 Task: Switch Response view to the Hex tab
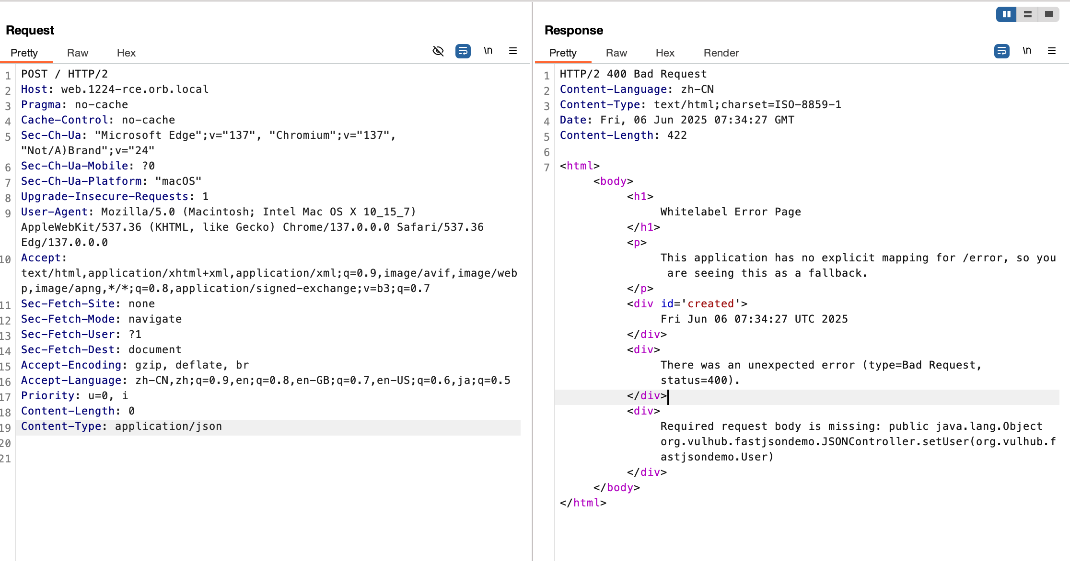coord(665,53)
